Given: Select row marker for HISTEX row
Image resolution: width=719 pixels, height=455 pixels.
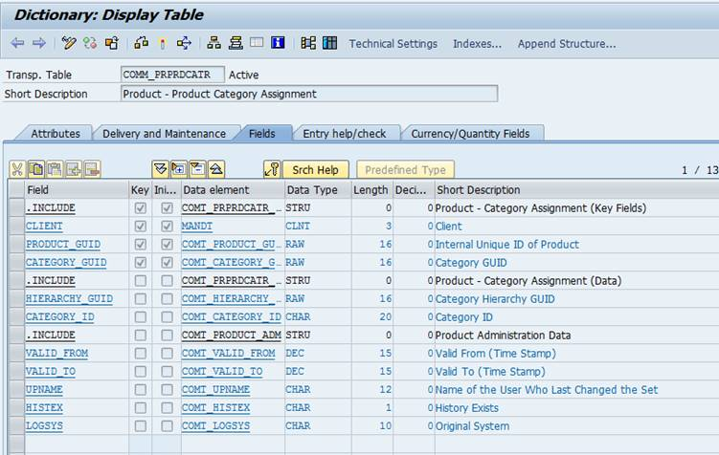Looking at the screenshot, I should coord(16,408).
